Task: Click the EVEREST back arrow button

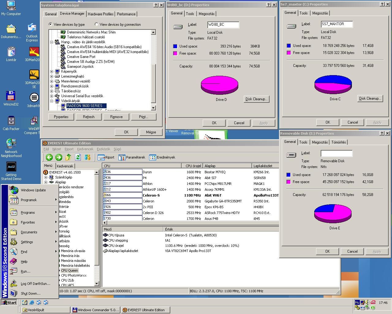Action: click(x=49, y=157)
